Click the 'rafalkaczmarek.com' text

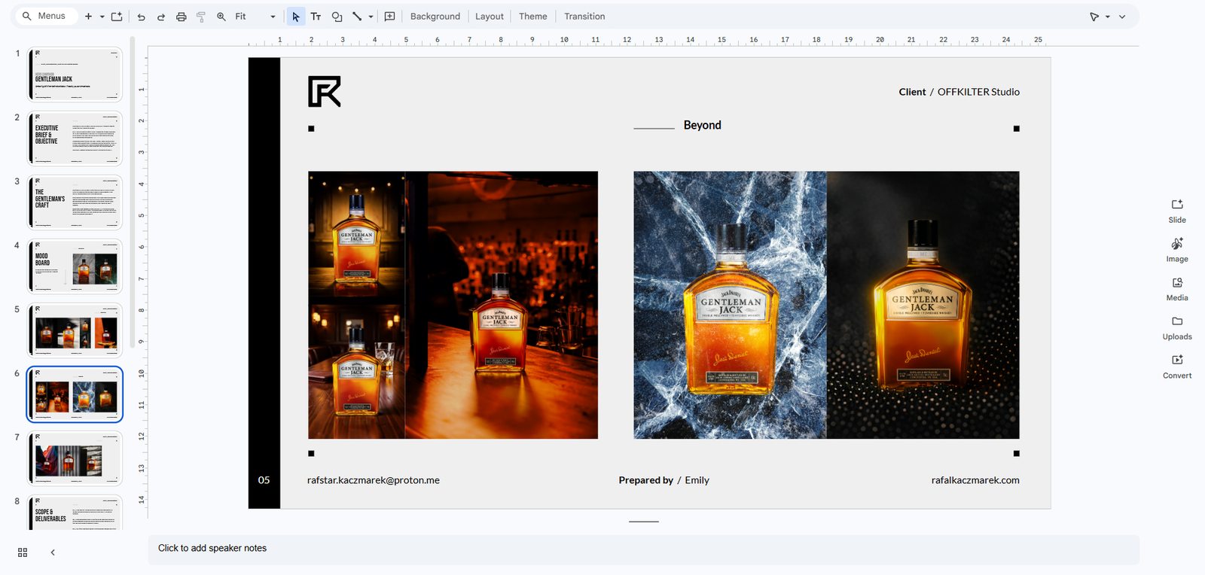tap(975, 480)
